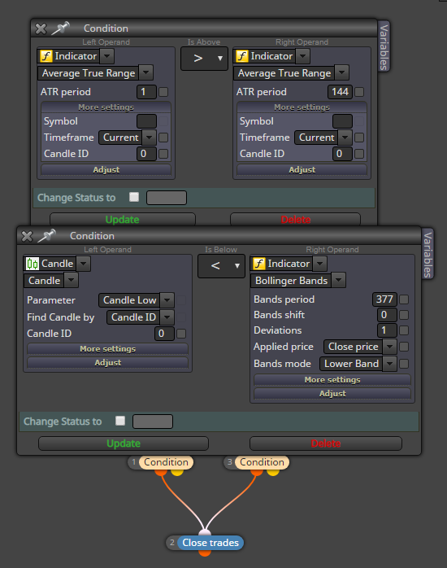
Task: Select Condition node number 1
Action: coord(166,462)
